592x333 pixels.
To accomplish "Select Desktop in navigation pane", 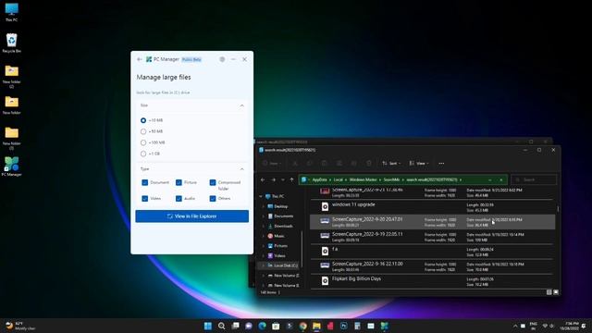I will [x=280, y=206].
